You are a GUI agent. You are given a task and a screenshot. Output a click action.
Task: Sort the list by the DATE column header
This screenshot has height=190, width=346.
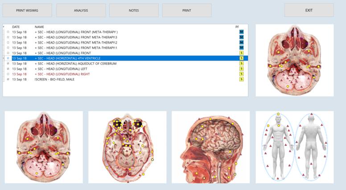click(x=16, y=27)
